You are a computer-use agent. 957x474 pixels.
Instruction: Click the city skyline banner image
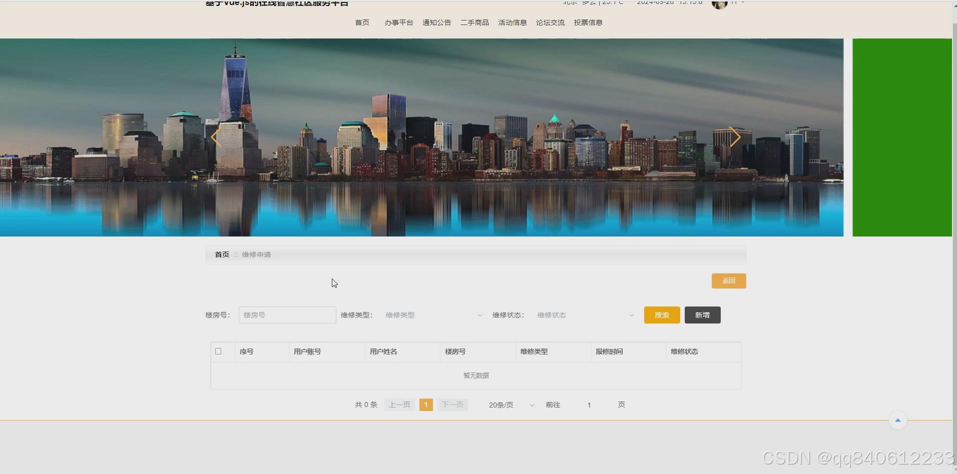(421, 137)
